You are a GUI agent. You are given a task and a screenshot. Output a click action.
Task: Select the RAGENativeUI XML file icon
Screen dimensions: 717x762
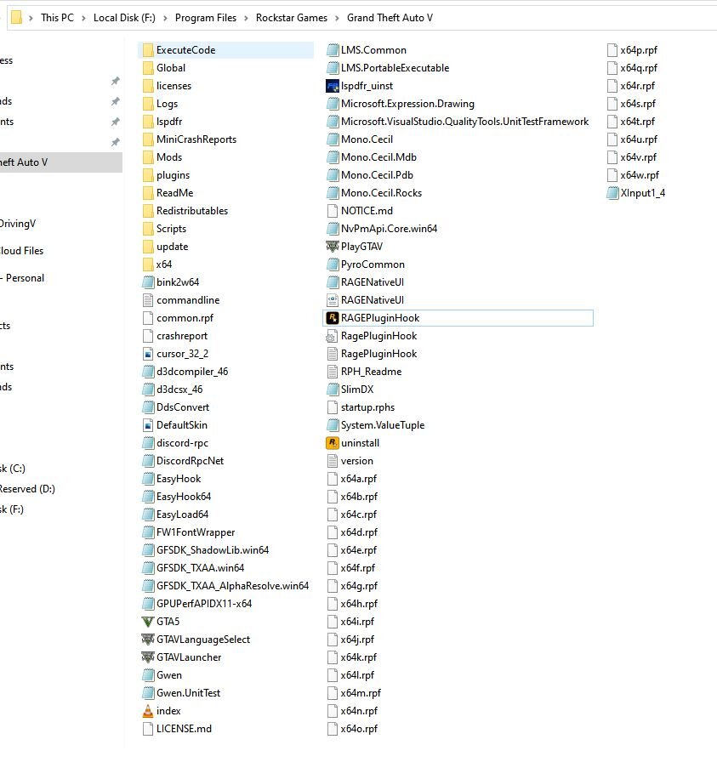tap(332, 300)
